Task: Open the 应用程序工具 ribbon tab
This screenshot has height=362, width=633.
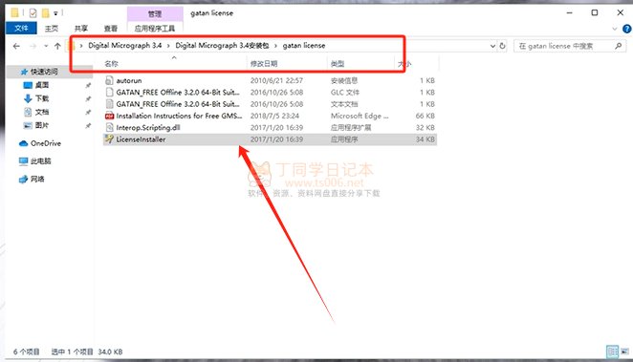Action: [x=155, y=29]
